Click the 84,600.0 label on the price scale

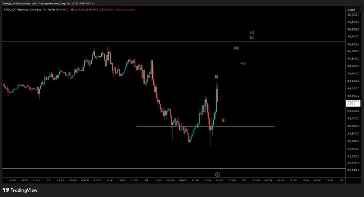click(x=353, y=66)
